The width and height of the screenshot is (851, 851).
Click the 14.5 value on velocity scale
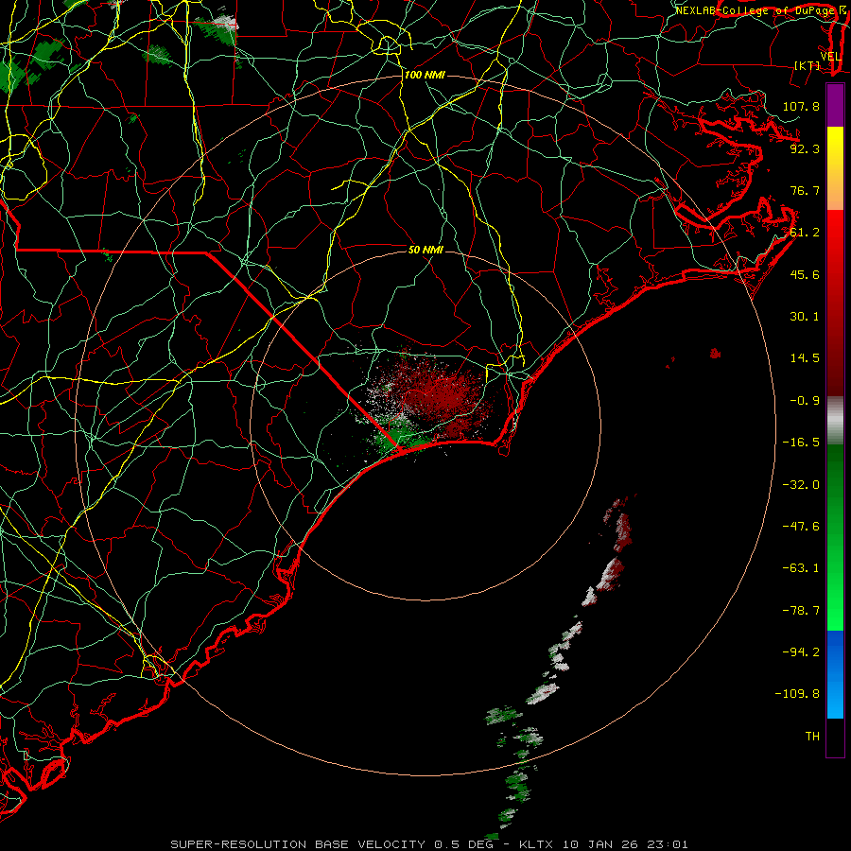point(805,358)
